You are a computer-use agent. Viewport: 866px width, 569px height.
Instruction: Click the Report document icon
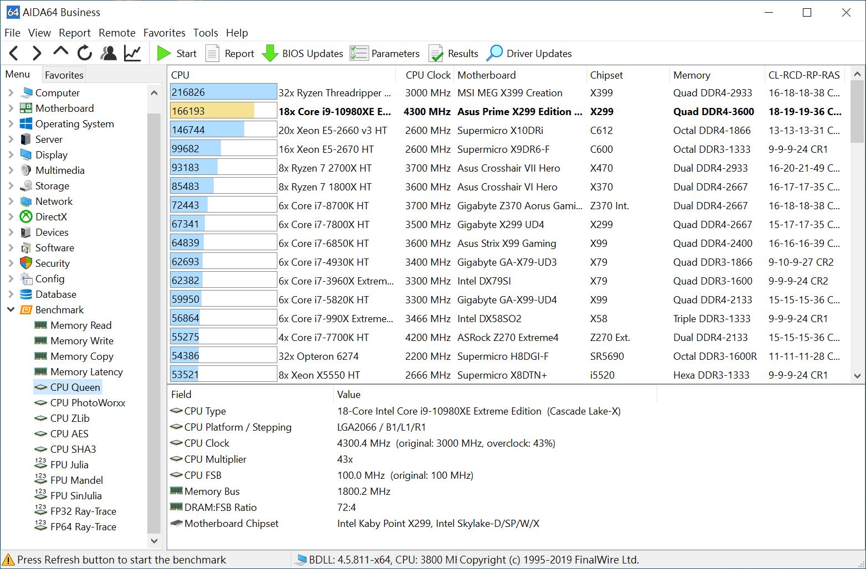click(x=212, y=53)
